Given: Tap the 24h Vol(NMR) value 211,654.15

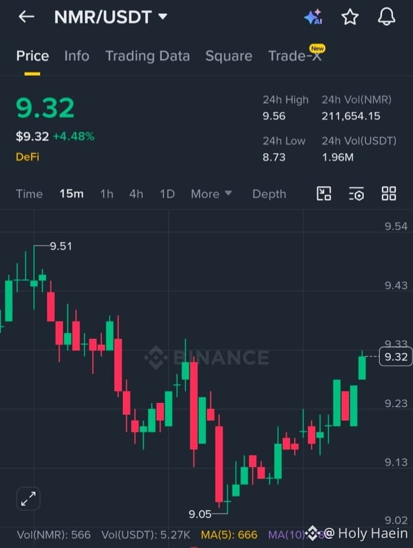Looking at the screenshot, I should pos(350,116).
